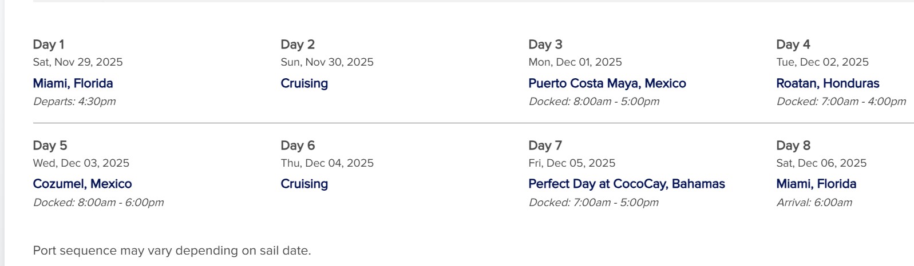Click the port sequence may vary note

coord(172,251)
